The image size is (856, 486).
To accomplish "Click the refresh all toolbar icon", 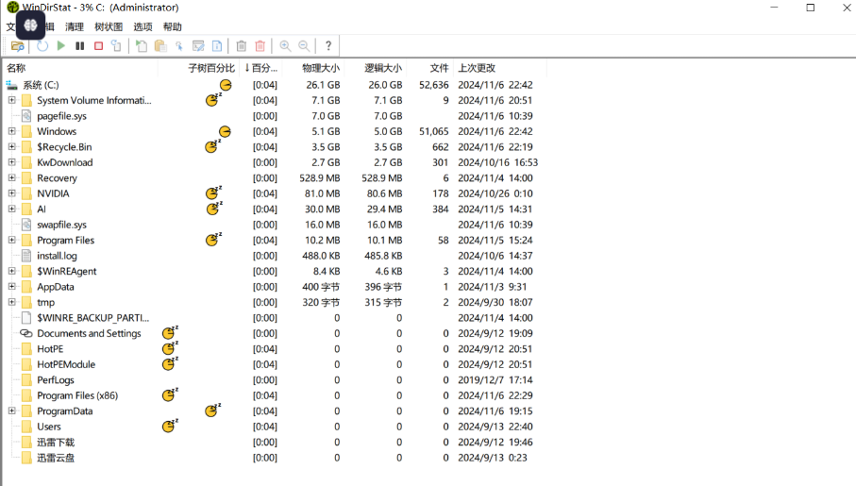I will click(42, 46).
